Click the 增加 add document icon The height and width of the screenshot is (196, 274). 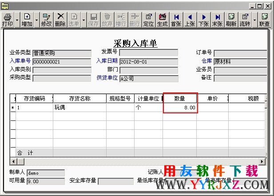pyautogui.click(x=27, y=20)
